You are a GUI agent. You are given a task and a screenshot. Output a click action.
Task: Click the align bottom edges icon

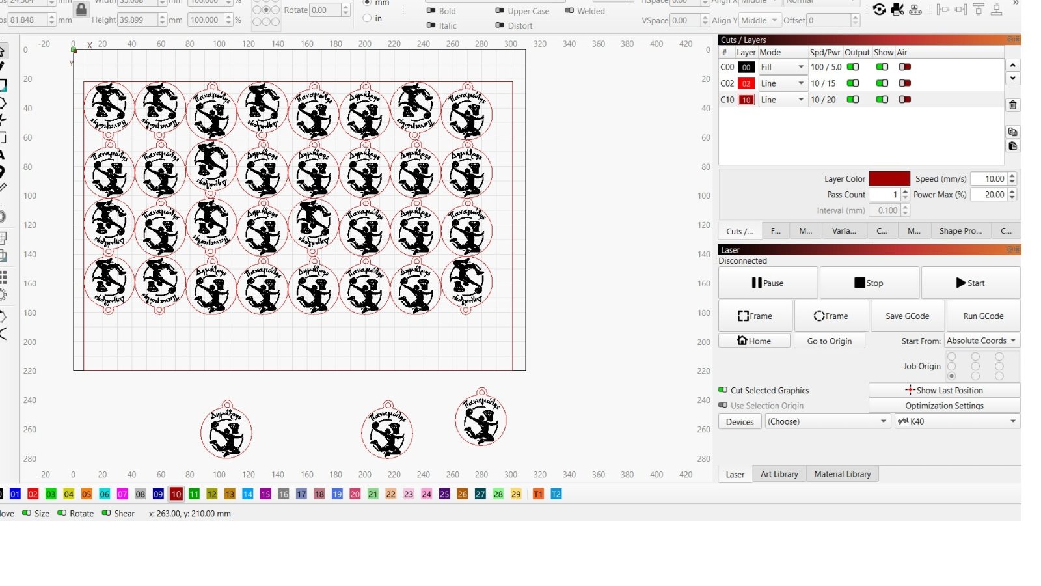click(x=996, y=9)
